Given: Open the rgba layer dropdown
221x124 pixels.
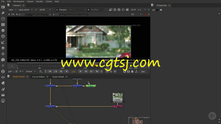Looking at the screenshot, I should [12, 10].
